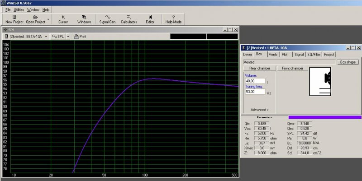This screenshot has width=362, height=181.
Task: Click the Qes value 0,520
Action: click(x=305, y=129)
